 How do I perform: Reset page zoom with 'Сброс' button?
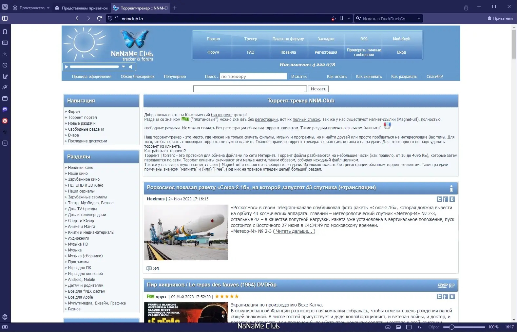point(434,327)
